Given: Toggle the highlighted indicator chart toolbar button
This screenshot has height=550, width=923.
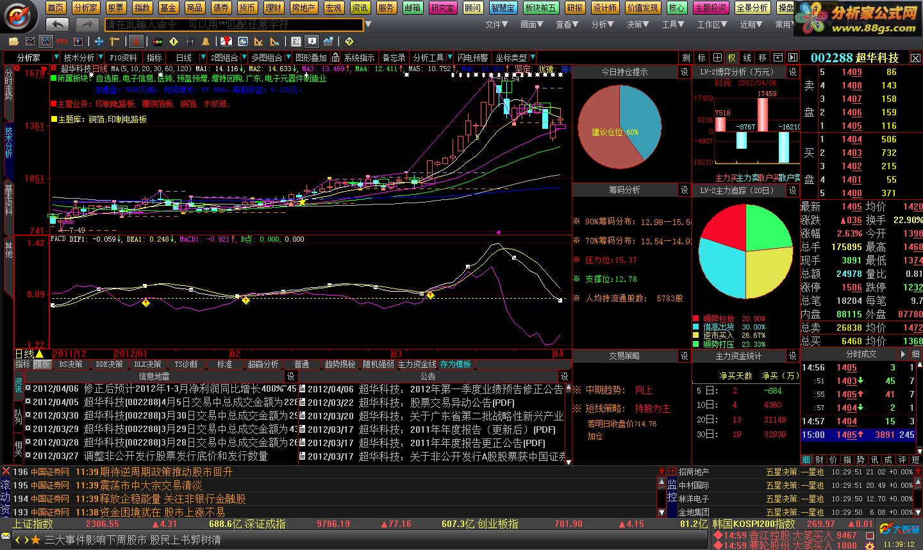Looking at the screenshot, I should pos(46,41).
